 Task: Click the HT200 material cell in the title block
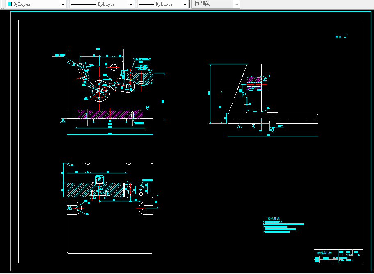click(x=349, y=255)
